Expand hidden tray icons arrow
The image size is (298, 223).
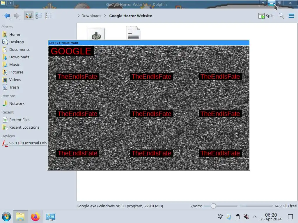255,217
